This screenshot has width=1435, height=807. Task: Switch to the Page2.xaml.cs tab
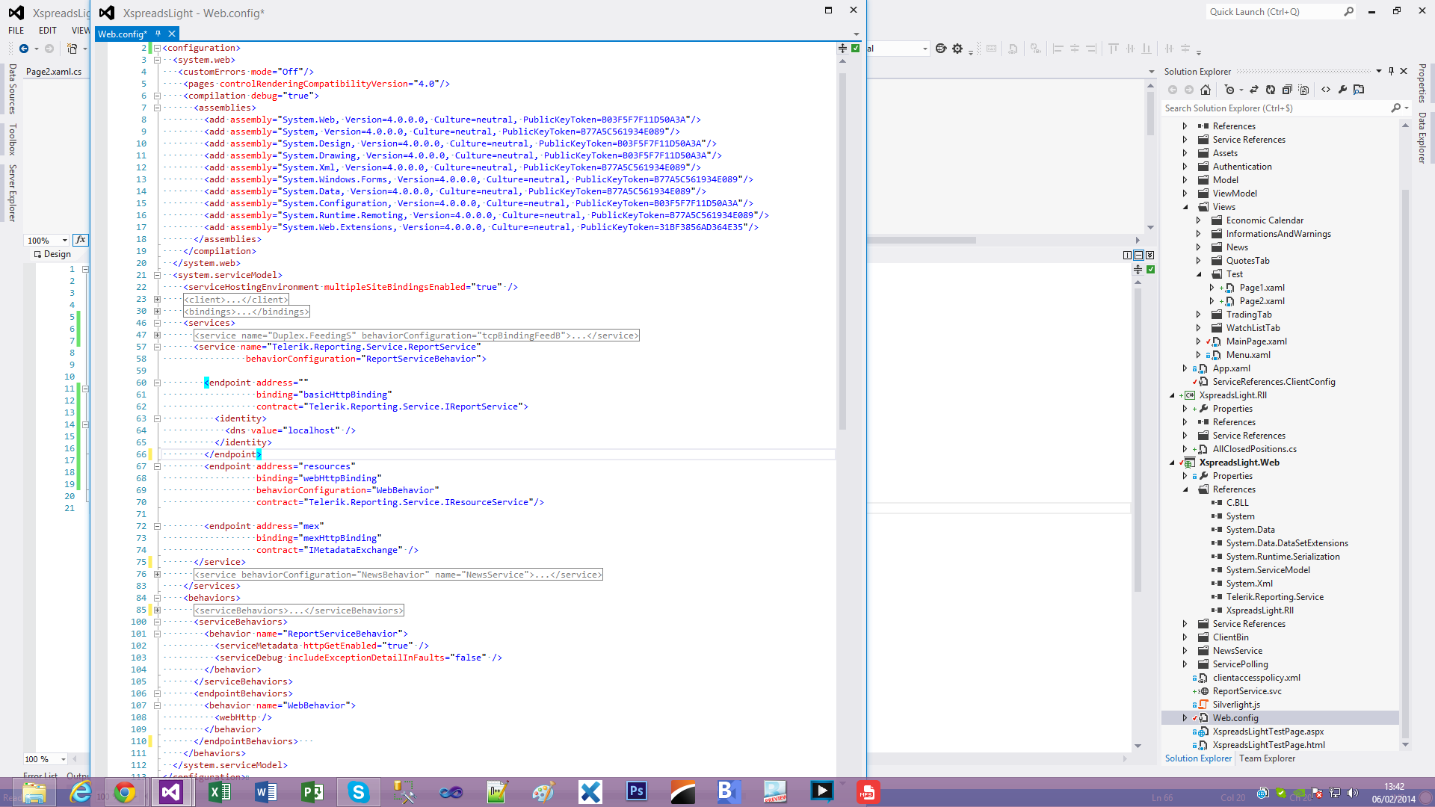(54, 72)
